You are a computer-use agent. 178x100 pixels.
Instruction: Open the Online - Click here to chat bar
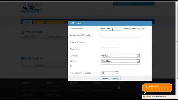point(159,97)
